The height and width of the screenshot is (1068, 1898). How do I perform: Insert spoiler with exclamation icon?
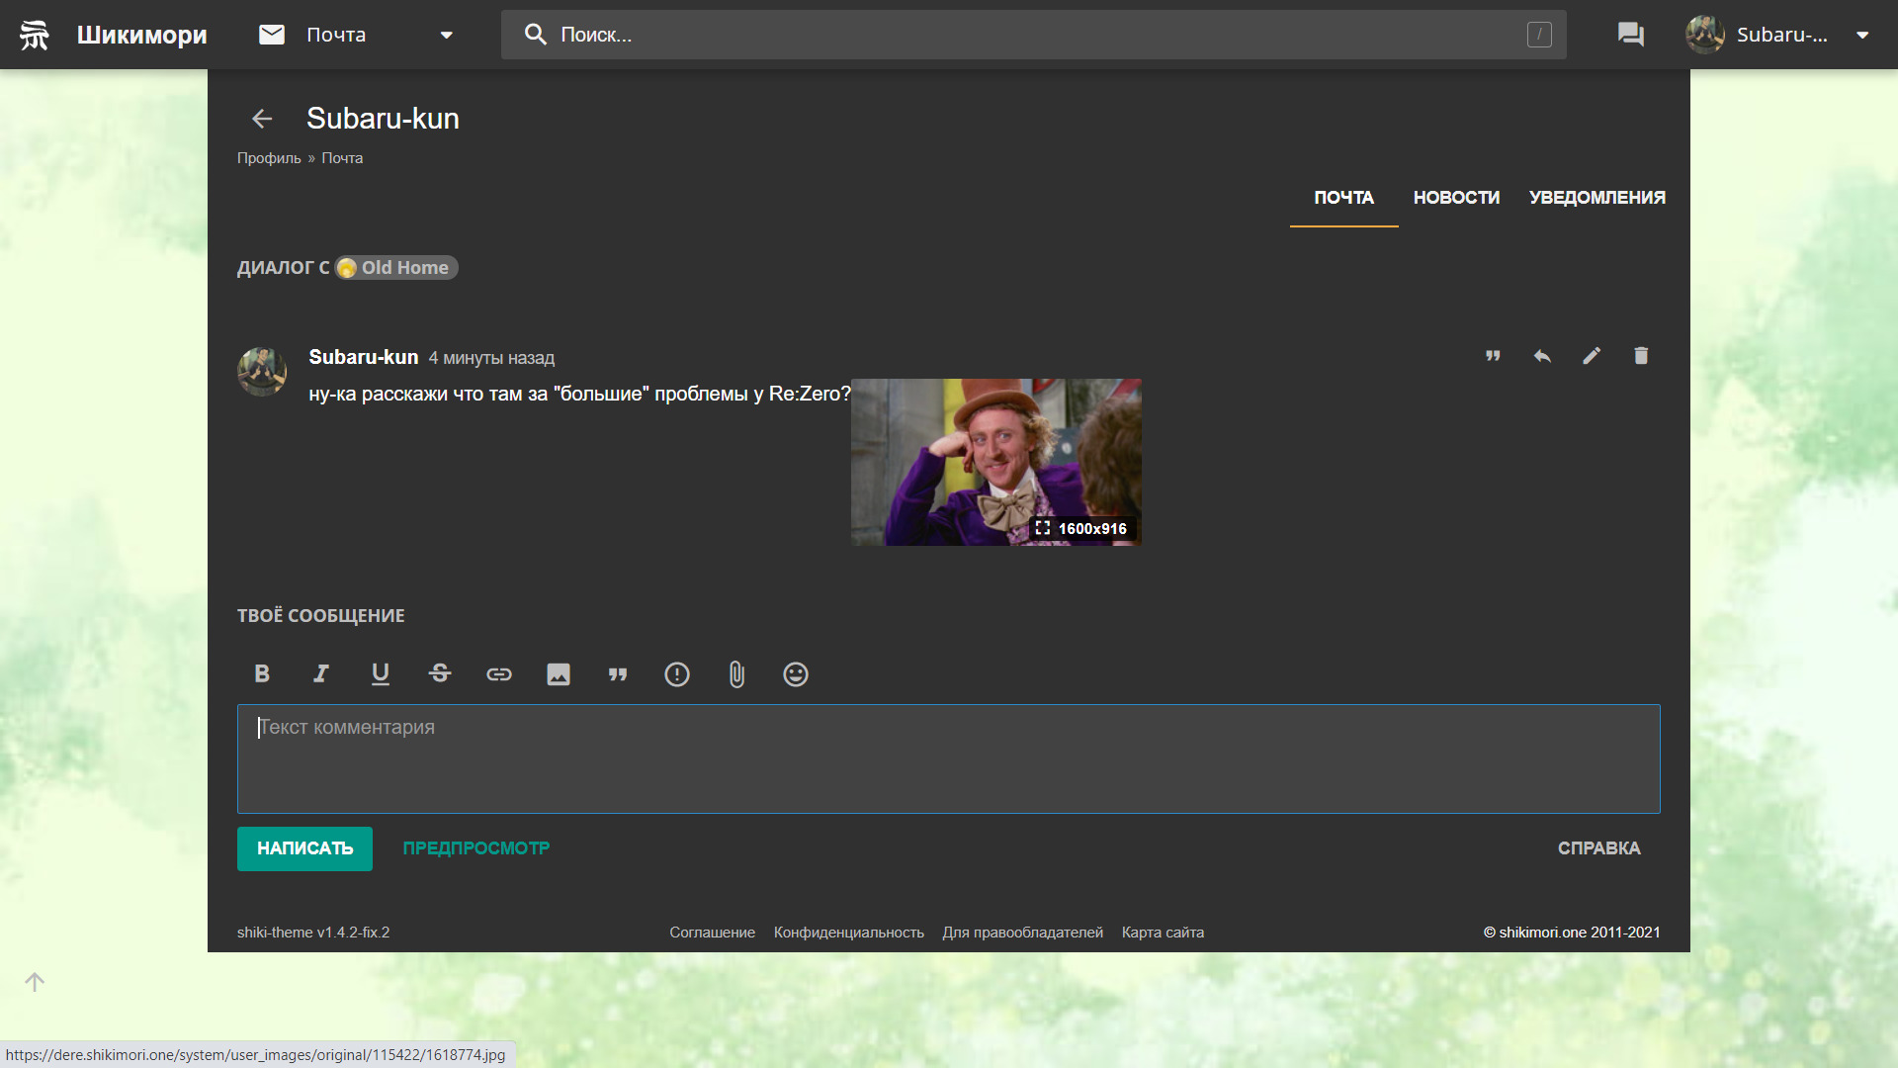(x=677, y=674)
